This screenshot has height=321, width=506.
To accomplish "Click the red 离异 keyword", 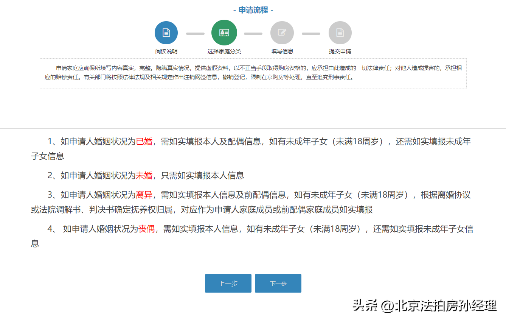I will click(144, 195).
